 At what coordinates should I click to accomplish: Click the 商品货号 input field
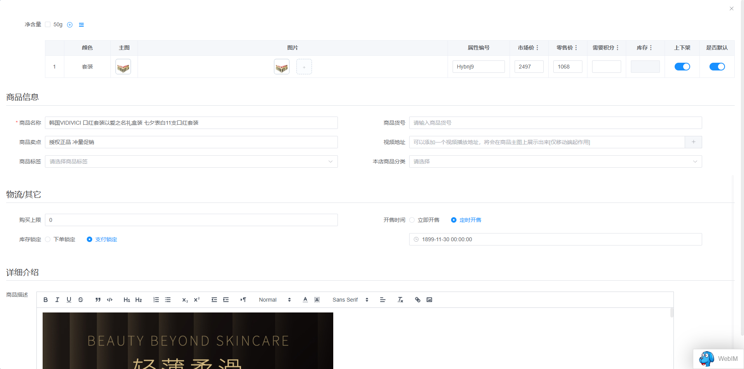(x=555, y=123)
